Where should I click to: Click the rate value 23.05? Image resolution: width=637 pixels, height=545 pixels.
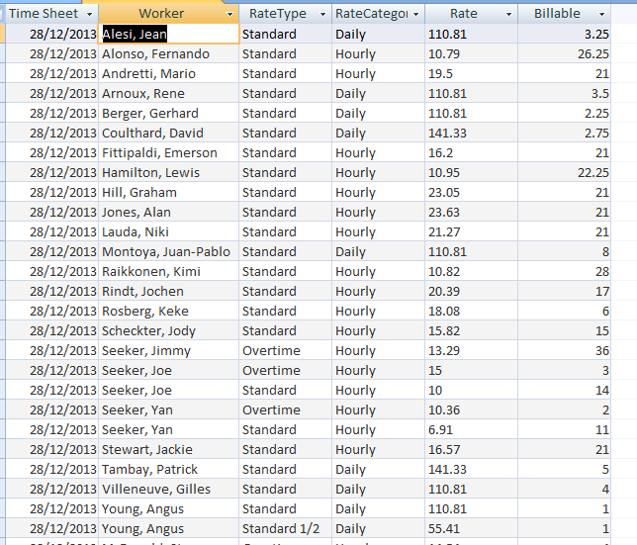[x=471, y=192]
